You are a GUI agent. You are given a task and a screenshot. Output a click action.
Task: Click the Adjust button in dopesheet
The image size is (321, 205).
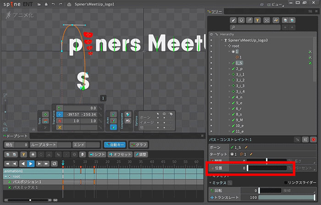(x=141, y=155)
